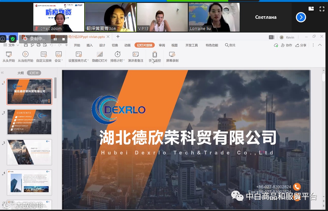The height and width of the screenshot is (211, 328).
Task: Click rehearse timings (排练计时) icon
Action: 118,54
